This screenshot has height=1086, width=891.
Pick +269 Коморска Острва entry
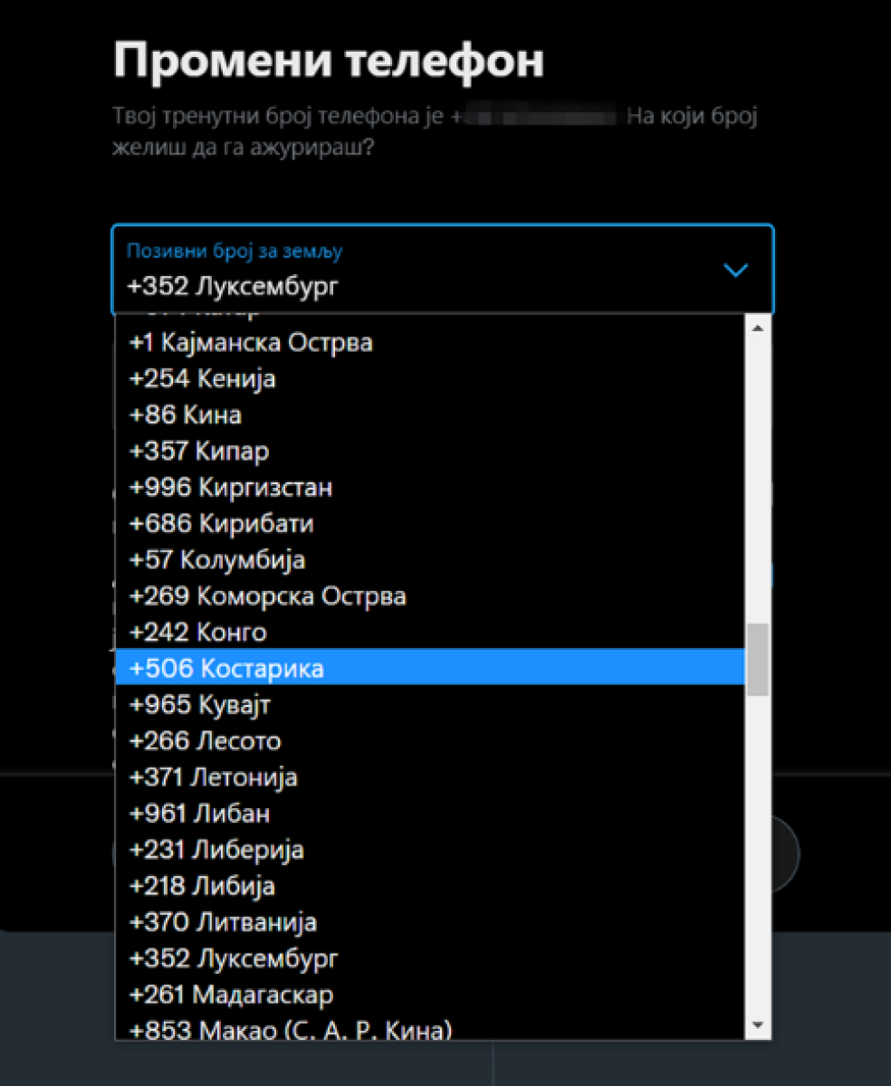(268, 596)
